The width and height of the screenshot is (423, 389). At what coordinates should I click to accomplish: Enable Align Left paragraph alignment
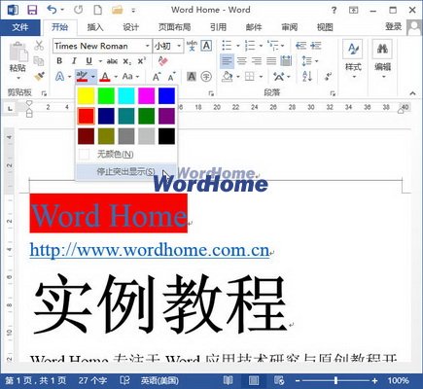[x=227, y=61]
